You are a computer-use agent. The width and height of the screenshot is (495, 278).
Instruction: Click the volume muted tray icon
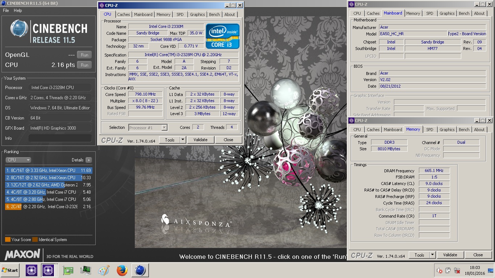pyautogui.click(x=440, y=270)
